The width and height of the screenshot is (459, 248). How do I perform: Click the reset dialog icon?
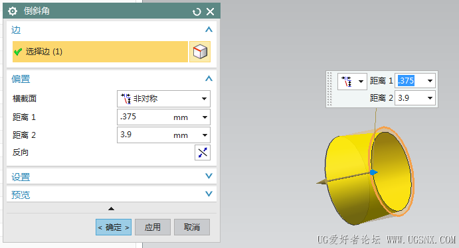point(197,12)
